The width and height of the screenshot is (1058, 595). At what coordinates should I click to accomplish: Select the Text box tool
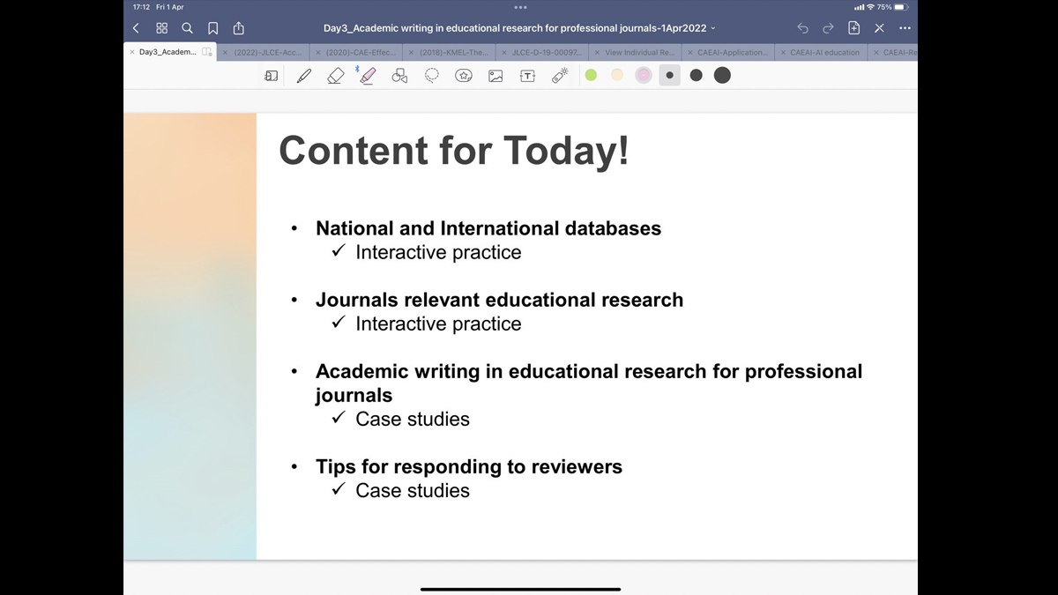(x=527, y=76)
